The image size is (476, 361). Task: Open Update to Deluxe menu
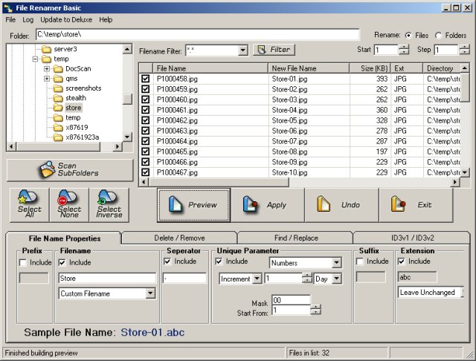click(x=66, y=20)
